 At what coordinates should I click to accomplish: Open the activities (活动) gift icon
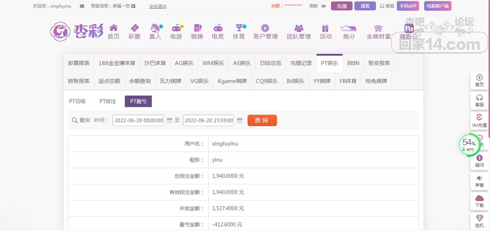click(325, 28)
